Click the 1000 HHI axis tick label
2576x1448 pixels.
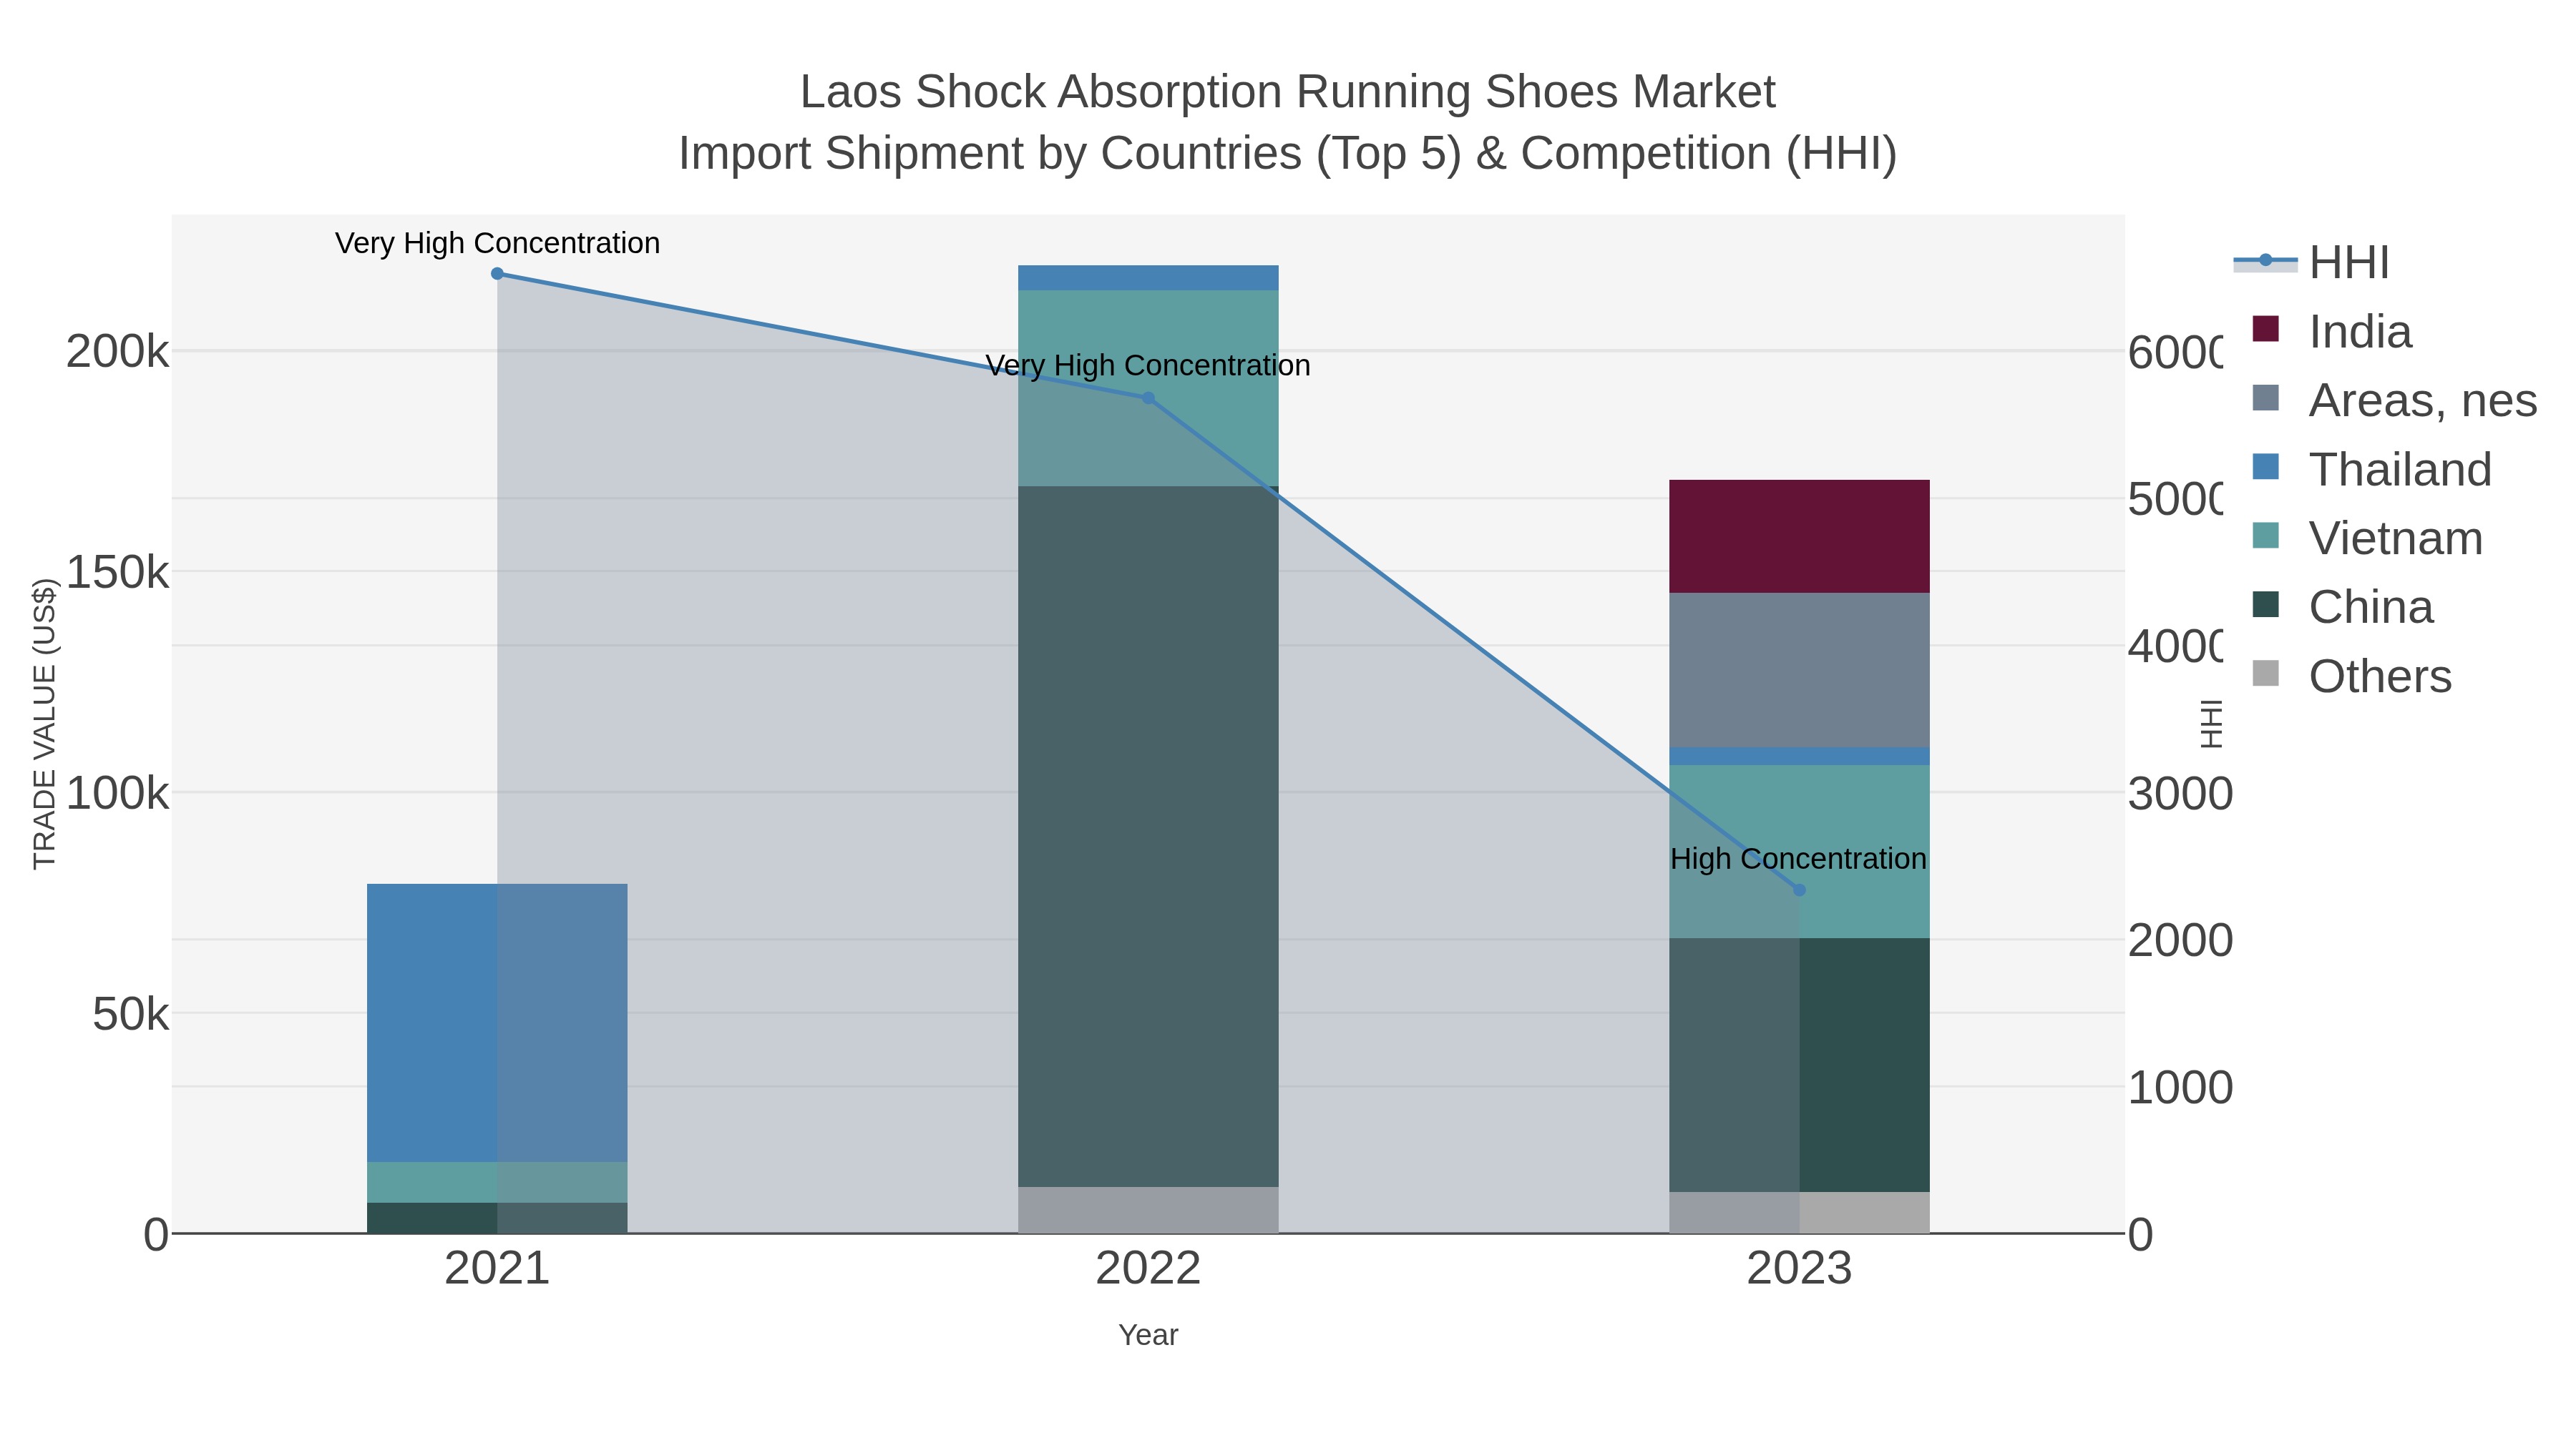coord(2180,1087)
